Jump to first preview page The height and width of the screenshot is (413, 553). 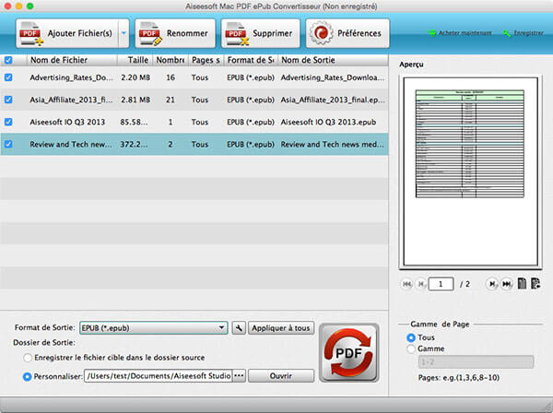tap(407, 284)
